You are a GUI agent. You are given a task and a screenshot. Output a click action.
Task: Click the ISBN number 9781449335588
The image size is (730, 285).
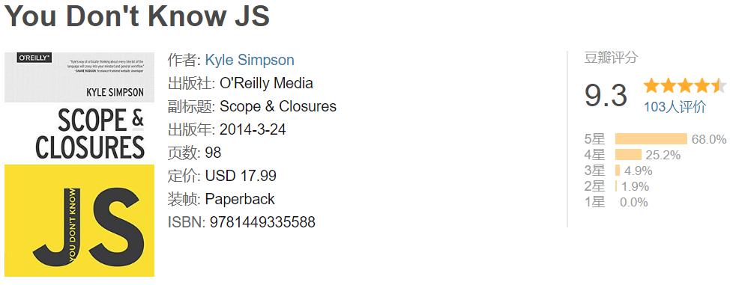pos(262,222)
